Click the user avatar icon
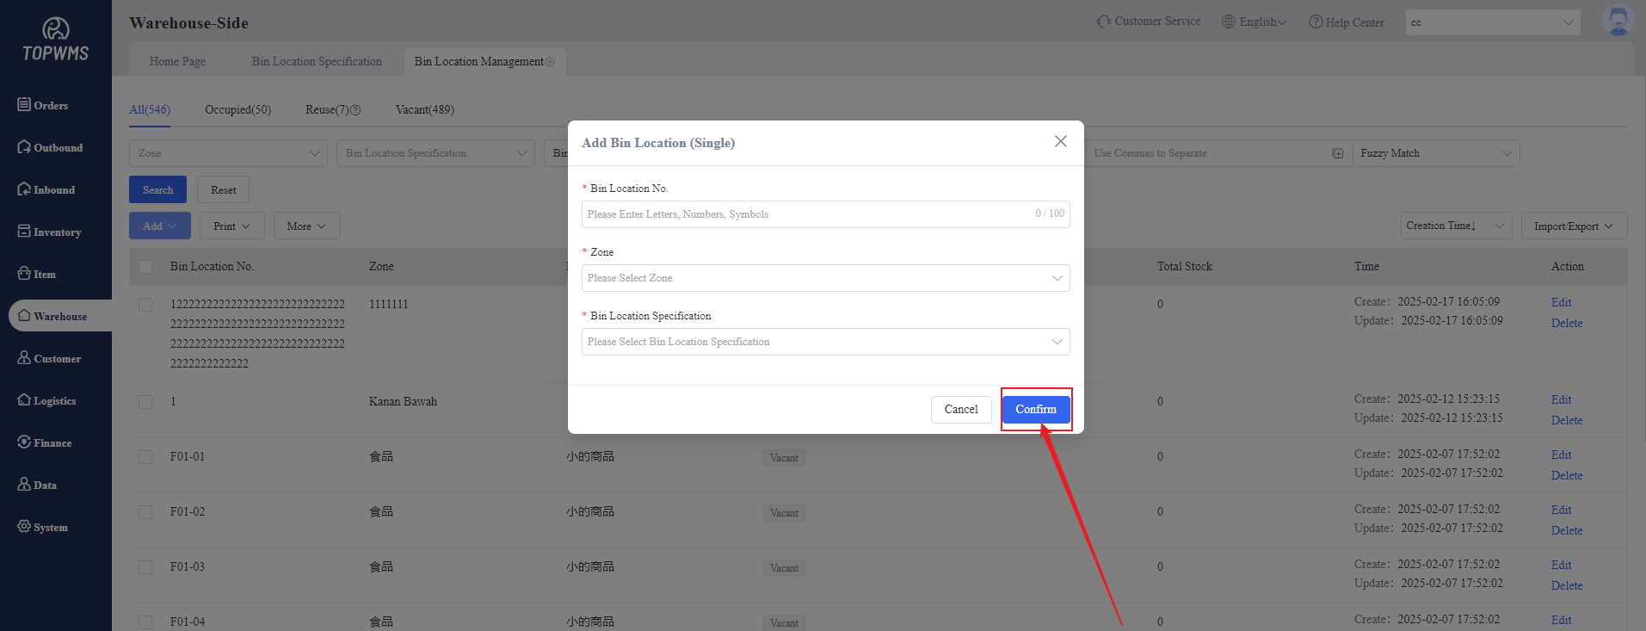The width and height of the screenshot is (1646, 631). click(x=1618, y=21)
